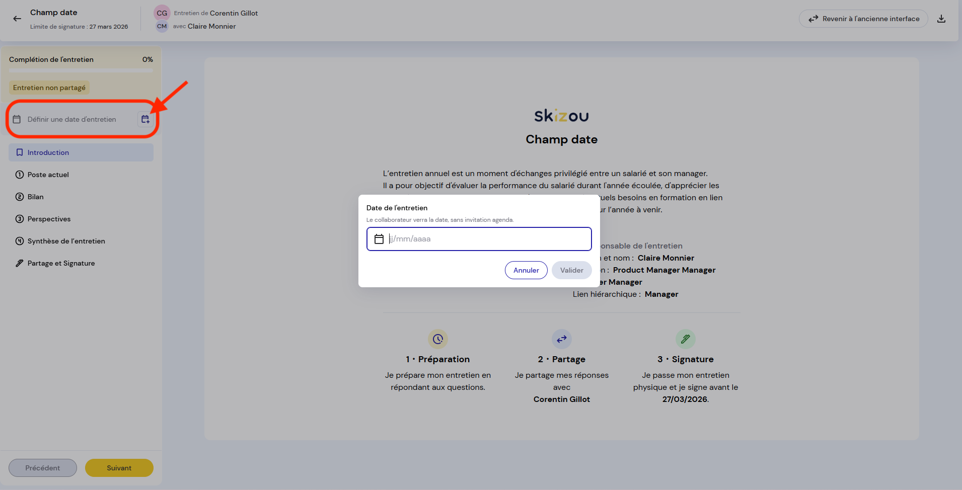The image size is (962, 490).
Task: Go to Poste actuel section
Action: coord(48,175)
